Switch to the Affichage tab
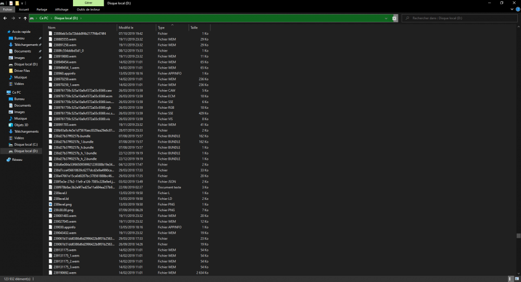The image size is (521, 282). pos(61,9)
